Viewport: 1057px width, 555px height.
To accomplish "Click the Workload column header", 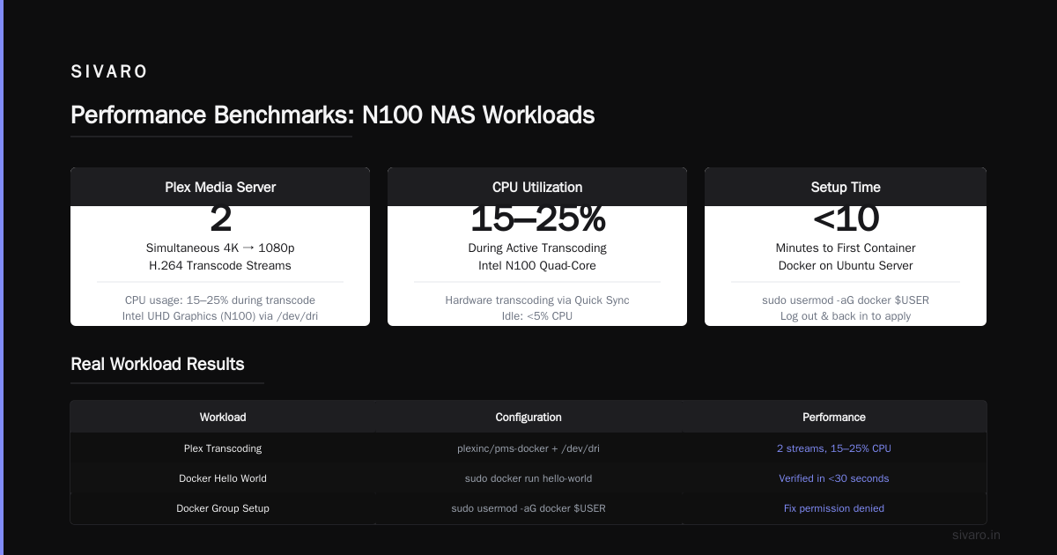I will (x=223, y=418).
